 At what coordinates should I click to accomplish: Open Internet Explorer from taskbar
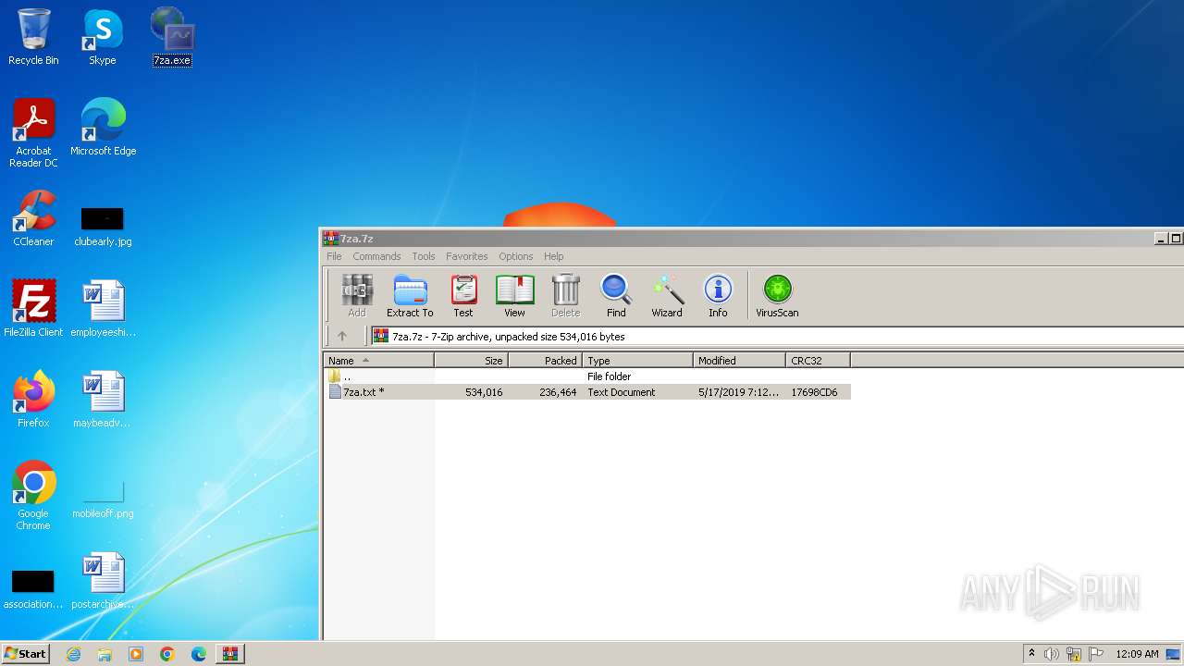coord(73,654)
